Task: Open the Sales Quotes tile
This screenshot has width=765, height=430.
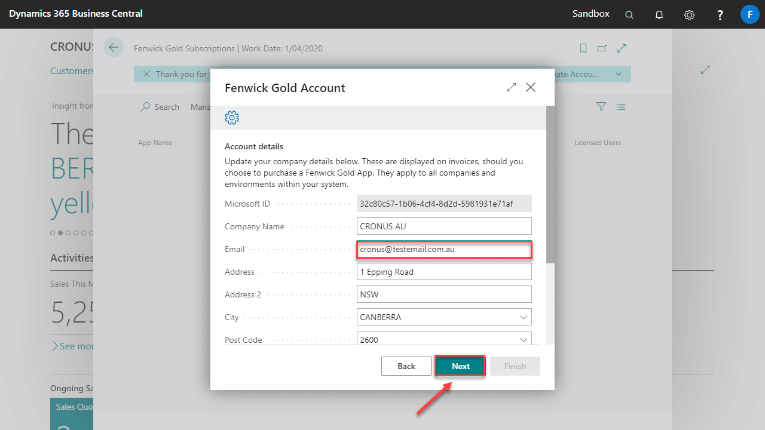Action: (x=72, y=414)
